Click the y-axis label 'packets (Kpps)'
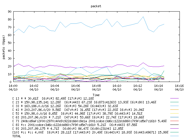Viewport: 185px width, 139px height. [4, 47]
